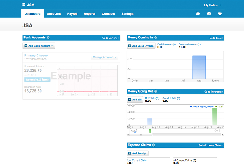Follow Go to Banking link
Screen dimensions: 244x167
pyautogui.click(x=111, y=38)
